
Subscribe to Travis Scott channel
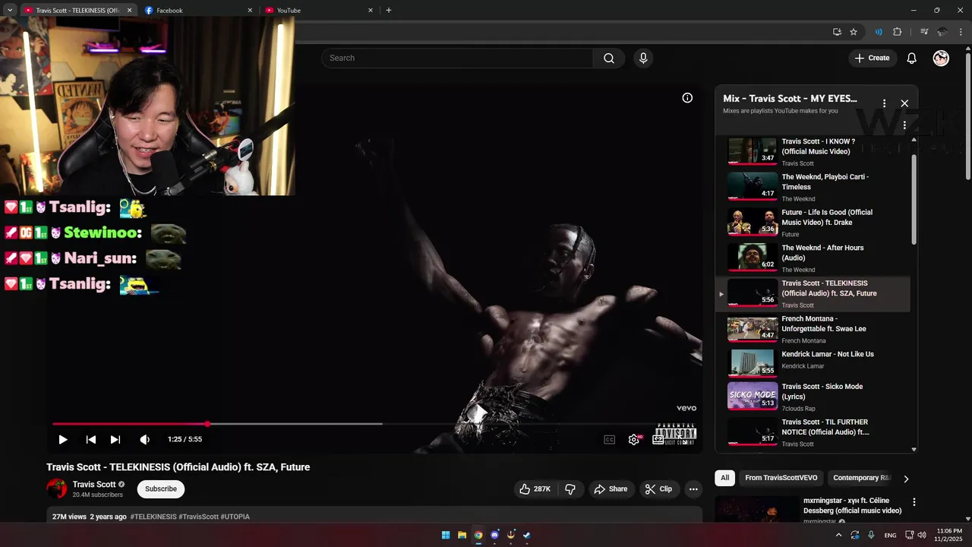[161, 489]
